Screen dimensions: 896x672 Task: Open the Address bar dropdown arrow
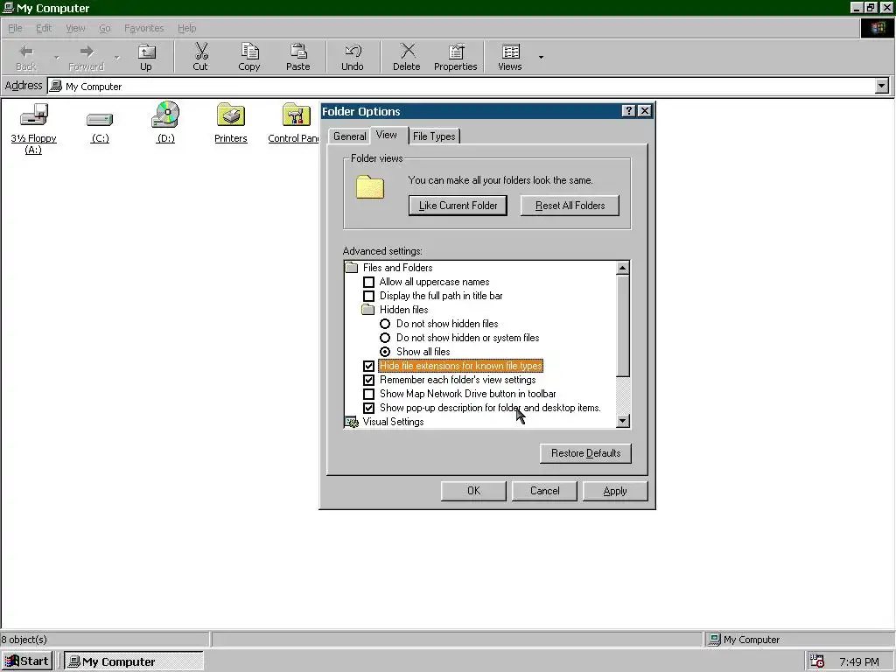[882, 86]
